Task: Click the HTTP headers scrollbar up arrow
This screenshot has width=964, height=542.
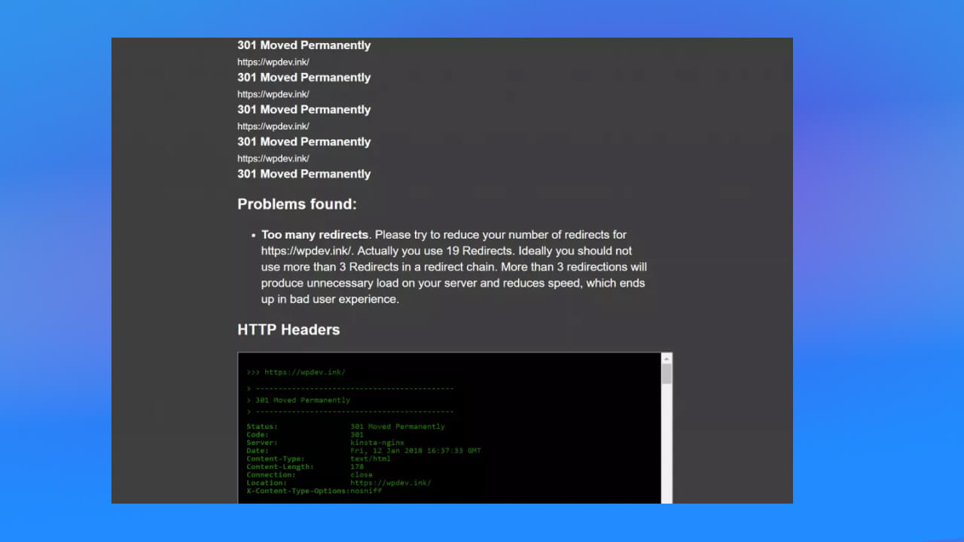Action: click(666, 358)
